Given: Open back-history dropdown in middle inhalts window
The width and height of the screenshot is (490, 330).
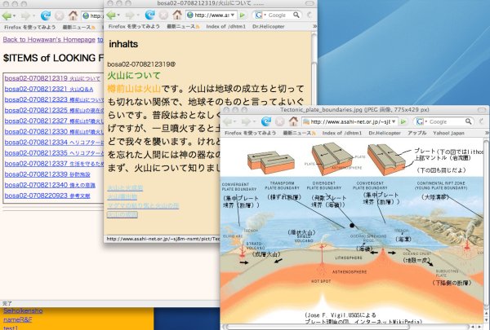Looking at the screenshot, I should tap(118, 15).
